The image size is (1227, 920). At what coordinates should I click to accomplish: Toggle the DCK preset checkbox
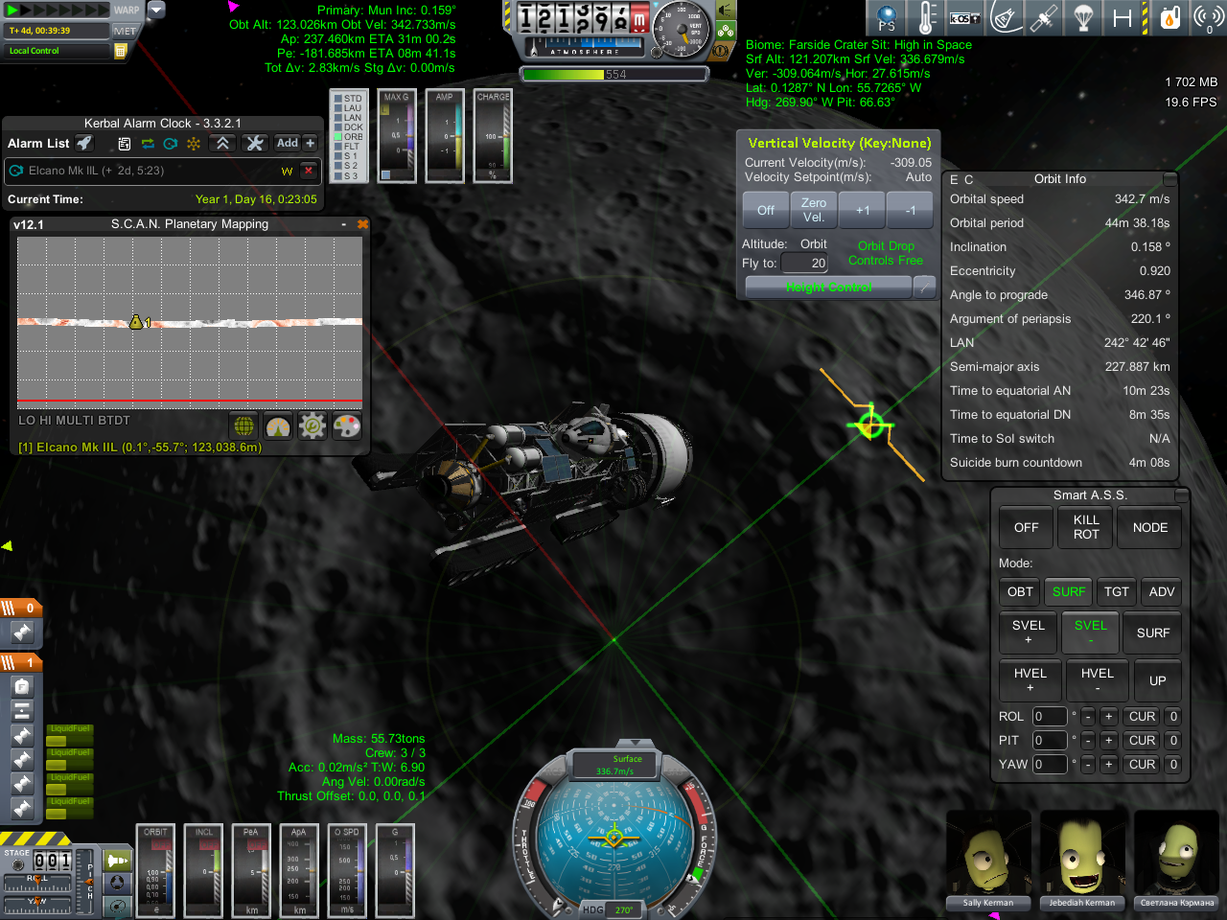tap(337, 127)
